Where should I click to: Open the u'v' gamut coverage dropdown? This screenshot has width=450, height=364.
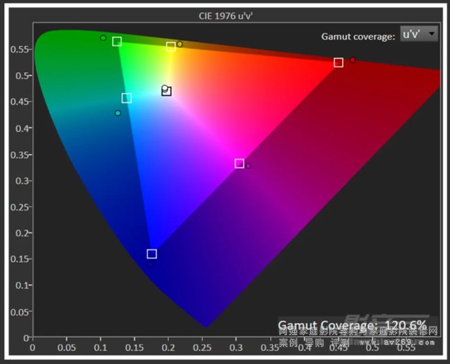(x=420, y=34)
